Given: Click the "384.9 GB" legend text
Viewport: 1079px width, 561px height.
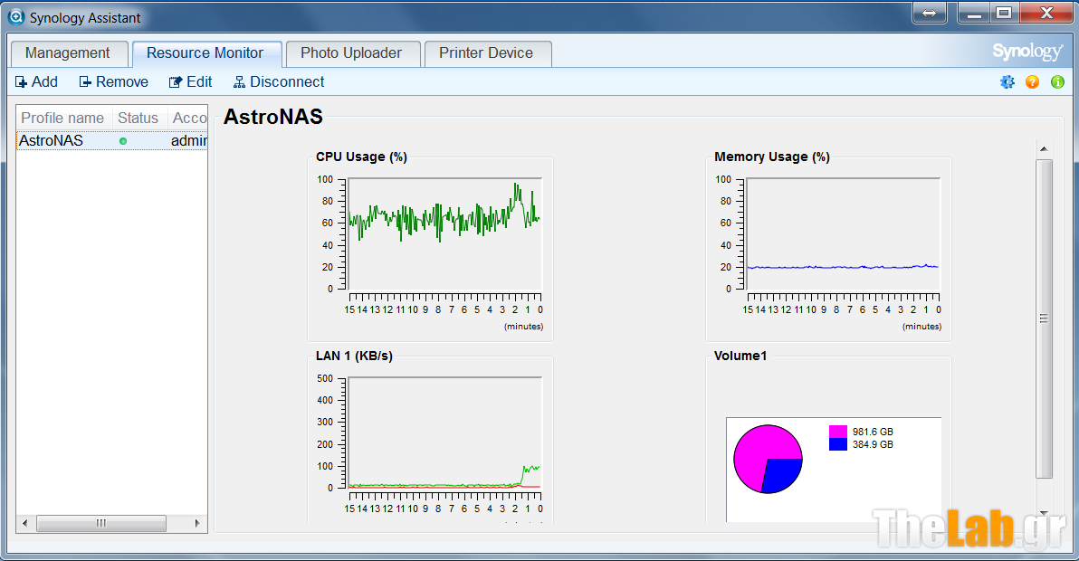Looking at the screenshot, I should point(873,444).
